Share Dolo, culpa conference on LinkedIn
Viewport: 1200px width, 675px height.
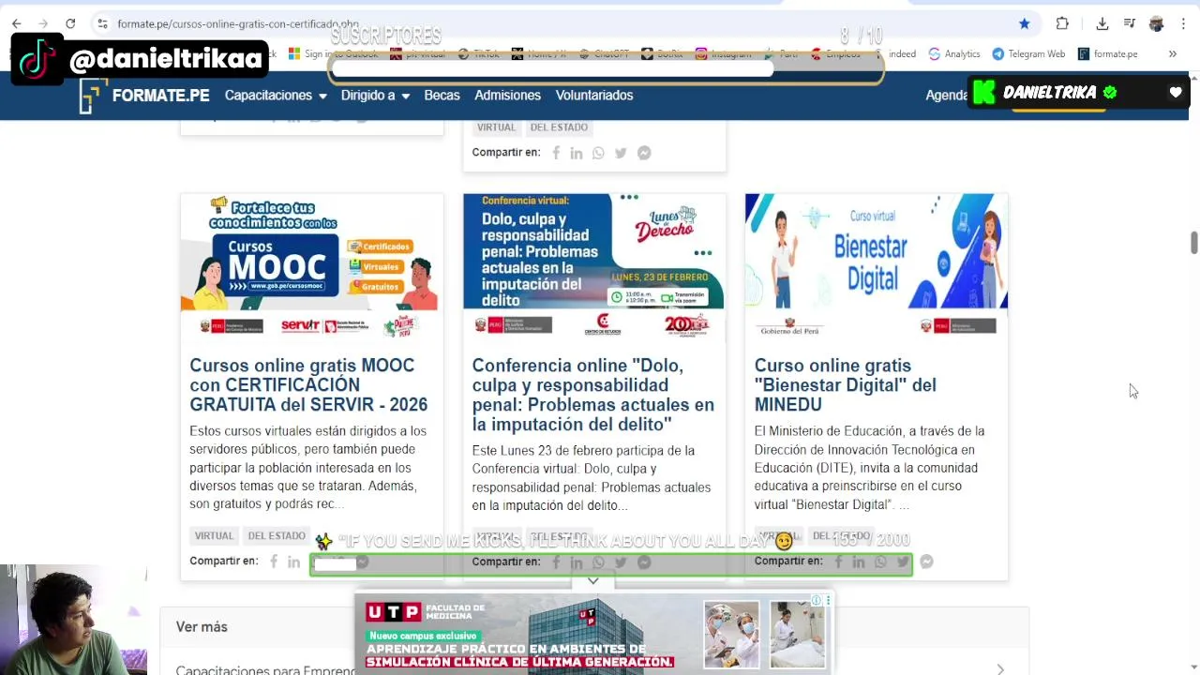tap(577, 562)
